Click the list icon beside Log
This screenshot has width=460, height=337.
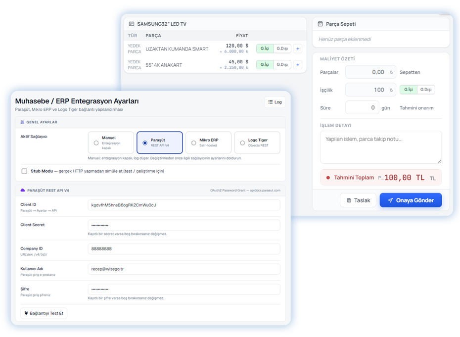(x=271, y=102)
